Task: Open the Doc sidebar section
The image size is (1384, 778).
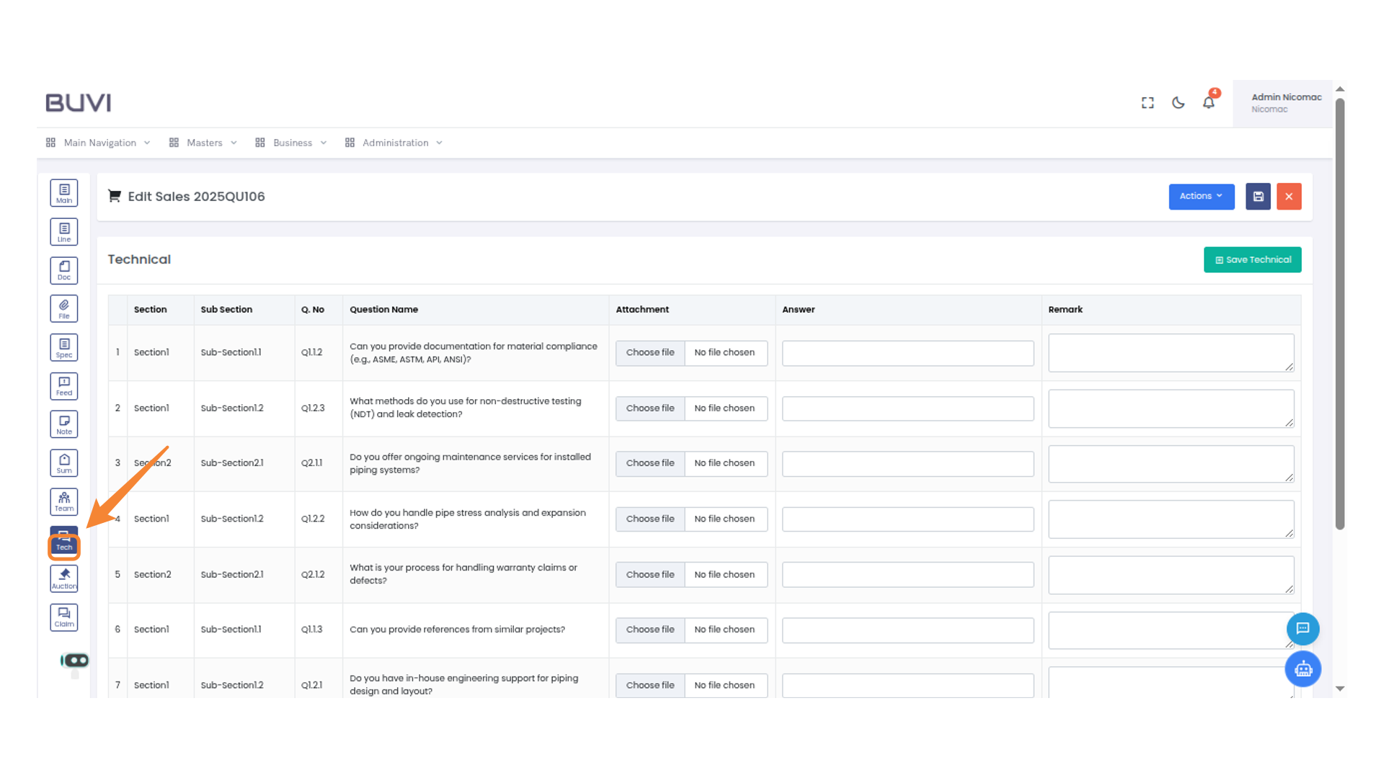Action: click(64, 271)
